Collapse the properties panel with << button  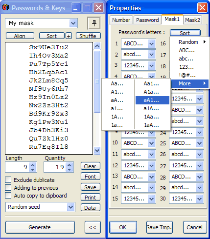coord(93,227)
